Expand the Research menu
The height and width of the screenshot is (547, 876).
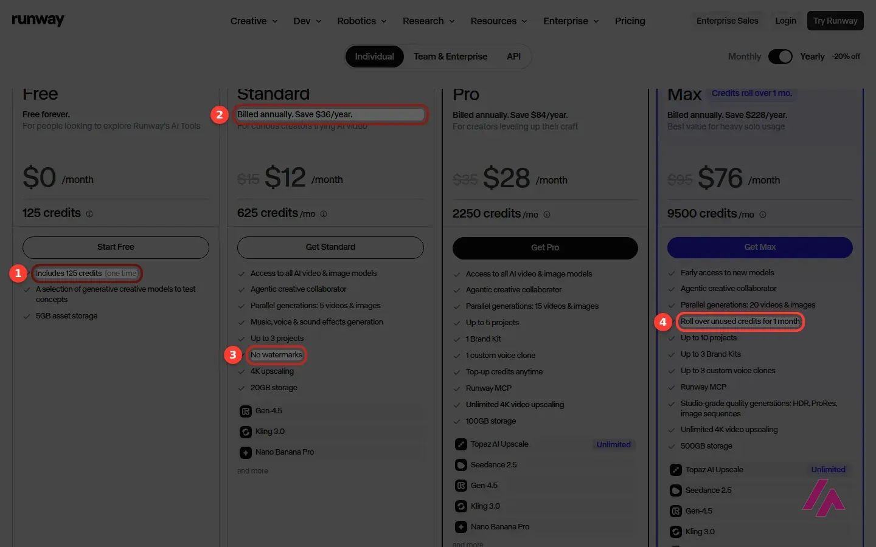429,21
